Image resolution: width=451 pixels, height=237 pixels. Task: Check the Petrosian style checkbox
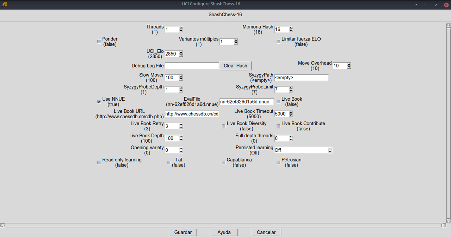tap(278, 162)
